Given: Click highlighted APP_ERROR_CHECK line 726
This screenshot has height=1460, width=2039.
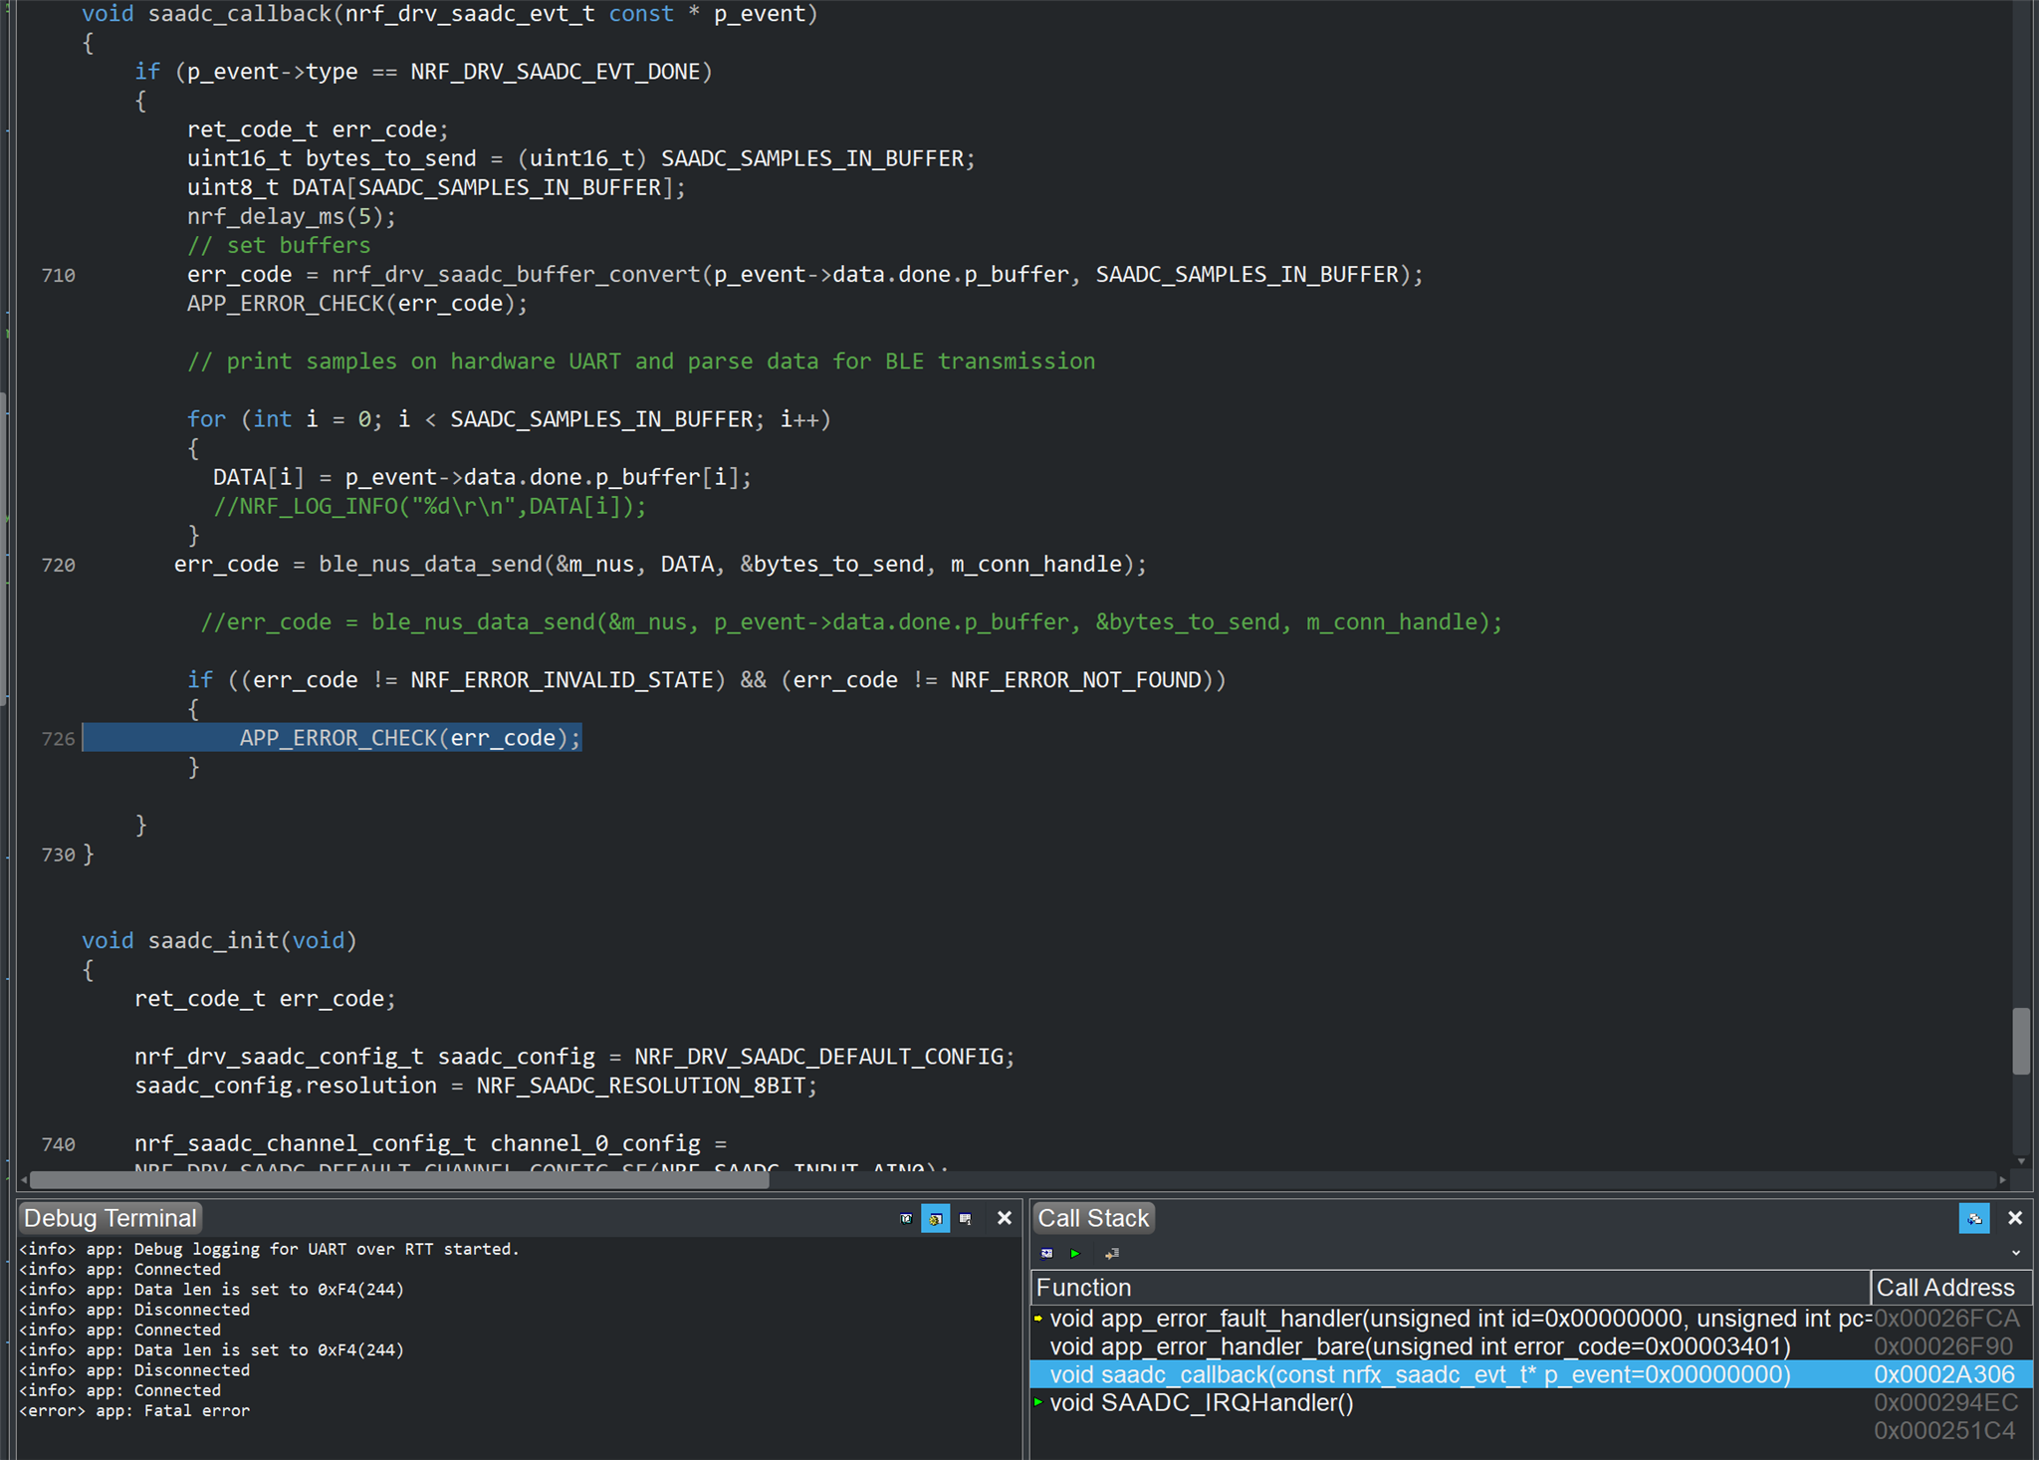Looking at the screenshot, I should click(332, 738).
